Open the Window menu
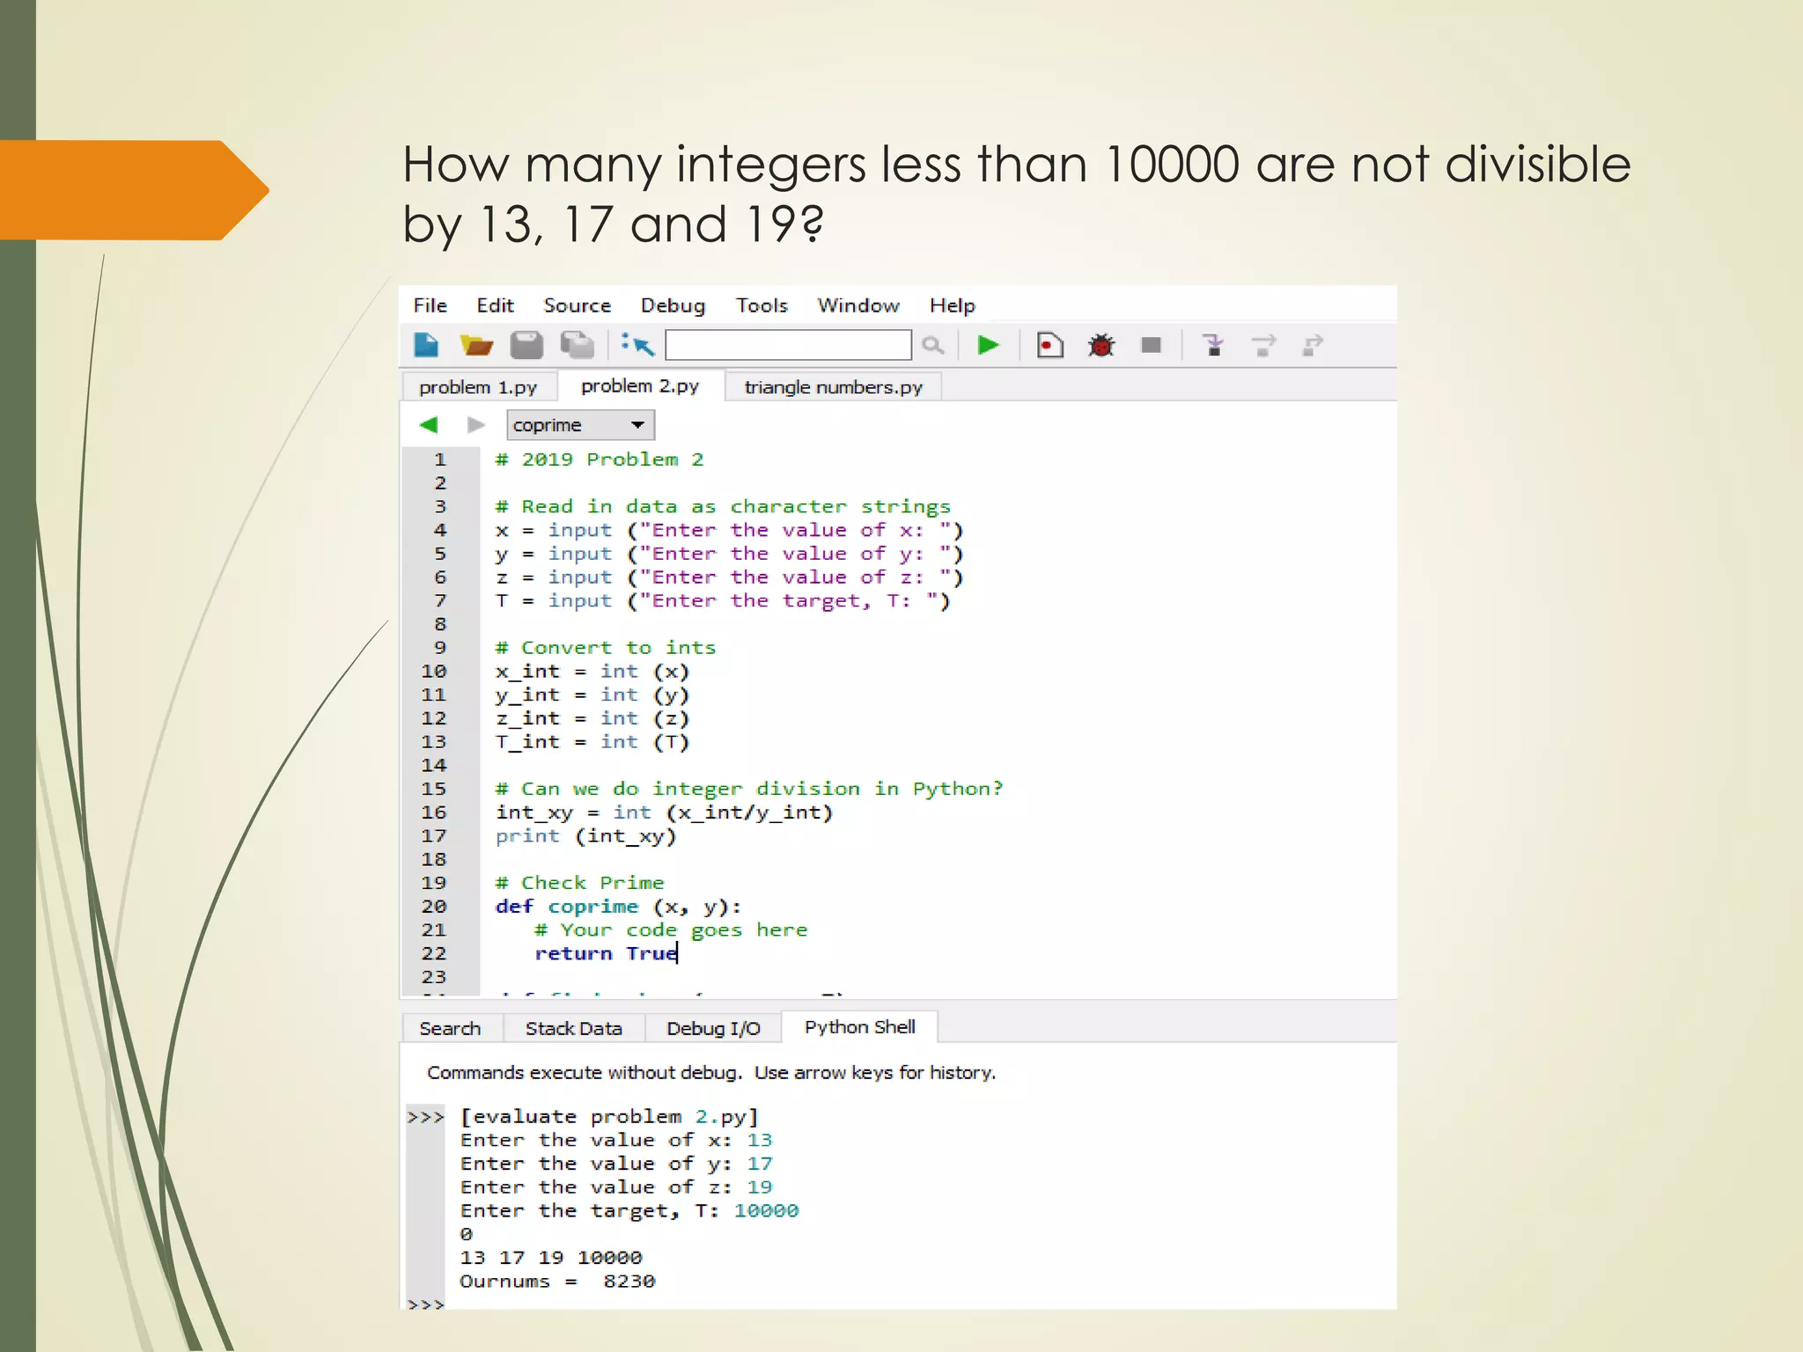The width and height of the screenshot is (1803, 1352). point(858,305)
